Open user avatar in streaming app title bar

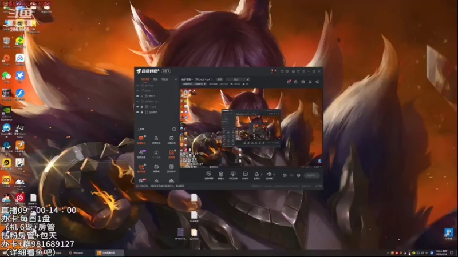click(274, 71)
